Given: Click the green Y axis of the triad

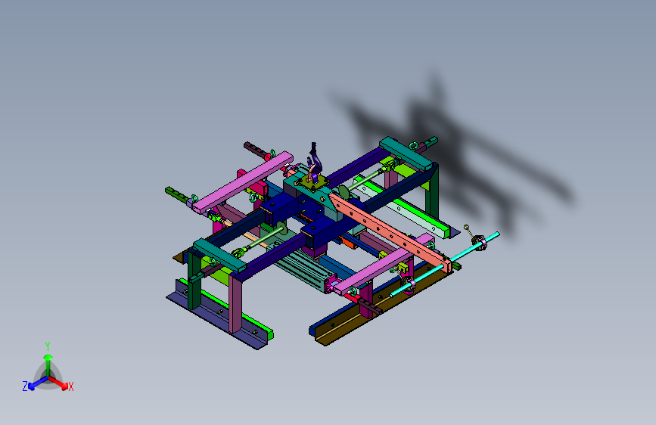Looking at the screenshot, I should (48, 365).
